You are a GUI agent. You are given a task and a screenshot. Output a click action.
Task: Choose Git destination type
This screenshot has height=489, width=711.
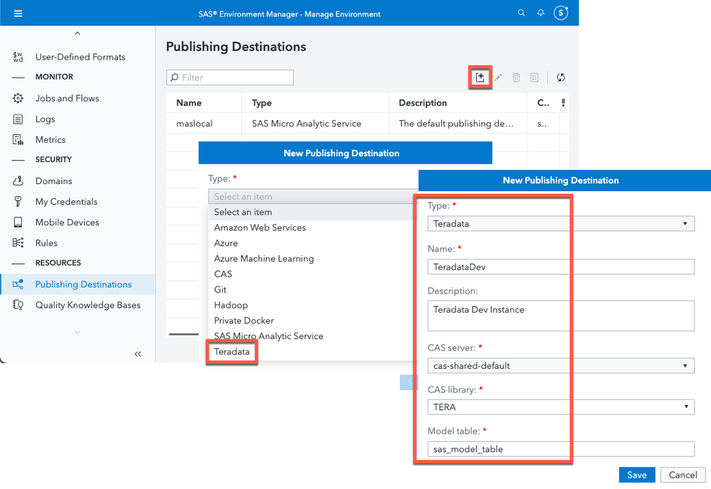(221, 290)
